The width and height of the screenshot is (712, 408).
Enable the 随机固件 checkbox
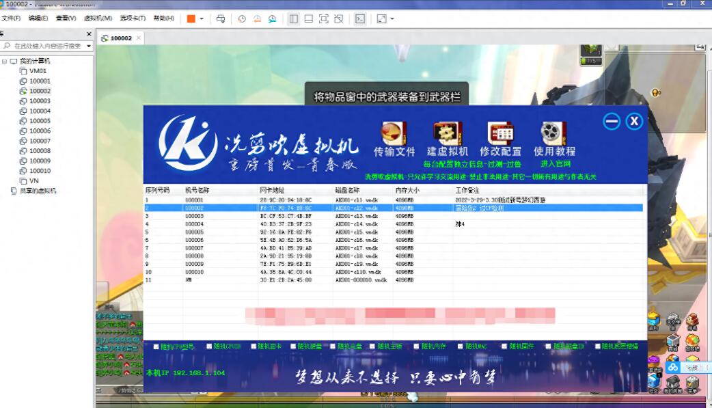coord(504,346)
